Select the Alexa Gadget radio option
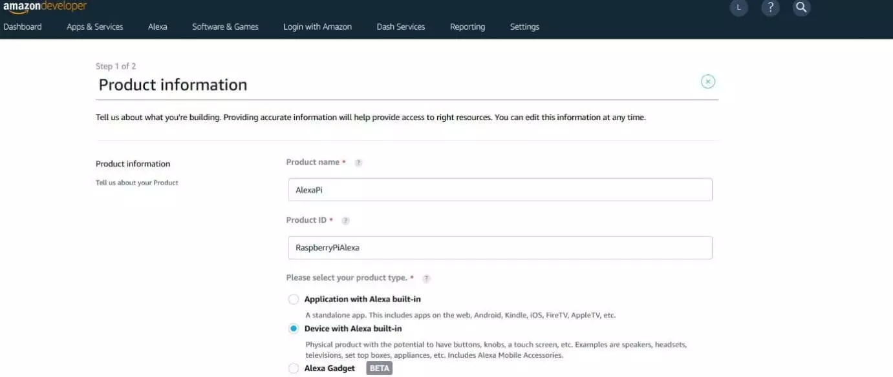Viewport: 893px width, 377px height. pyautogui.click(x=294, y=369)
